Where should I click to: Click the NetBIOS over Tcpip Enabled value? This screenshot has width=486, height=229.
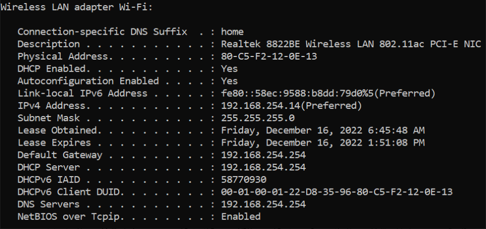[x=241, y=217]
